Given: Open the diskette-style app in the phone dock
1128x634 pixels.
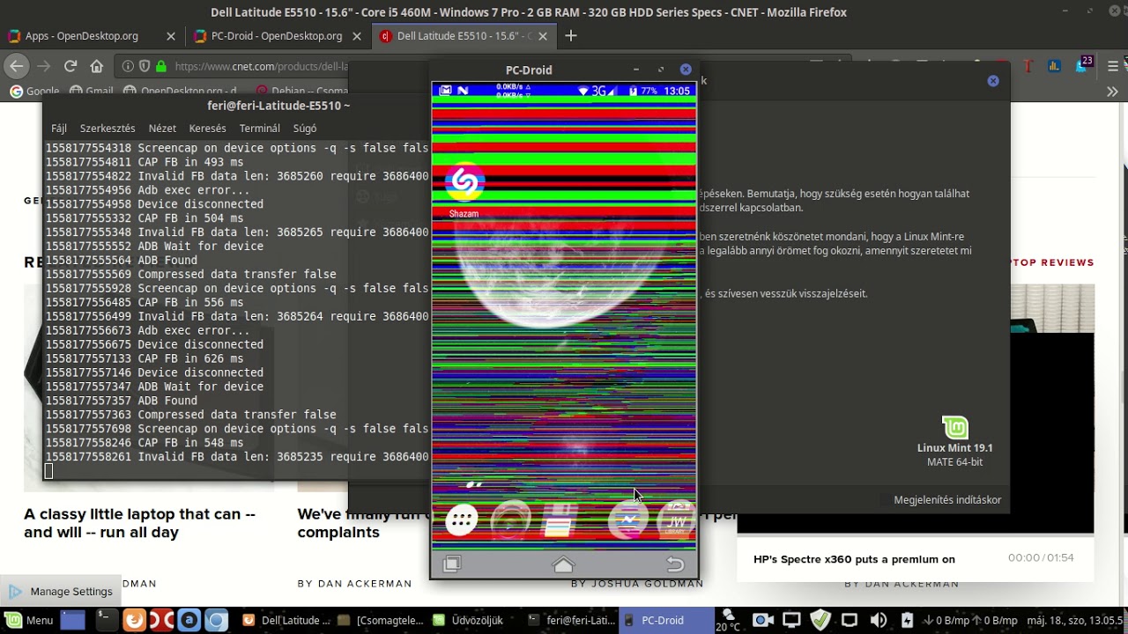Looking at the screenshot, I should (x=559, y=520).
